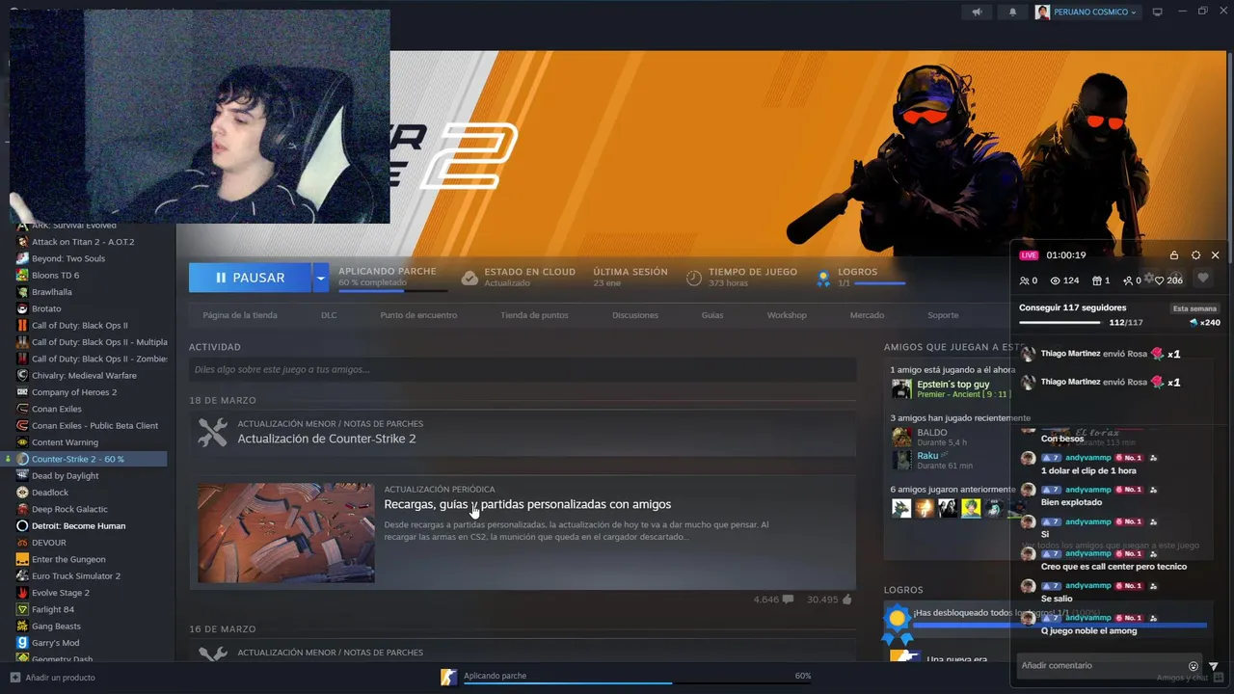Click the bottom Aplicando parche progress bar

pos(636,684)
